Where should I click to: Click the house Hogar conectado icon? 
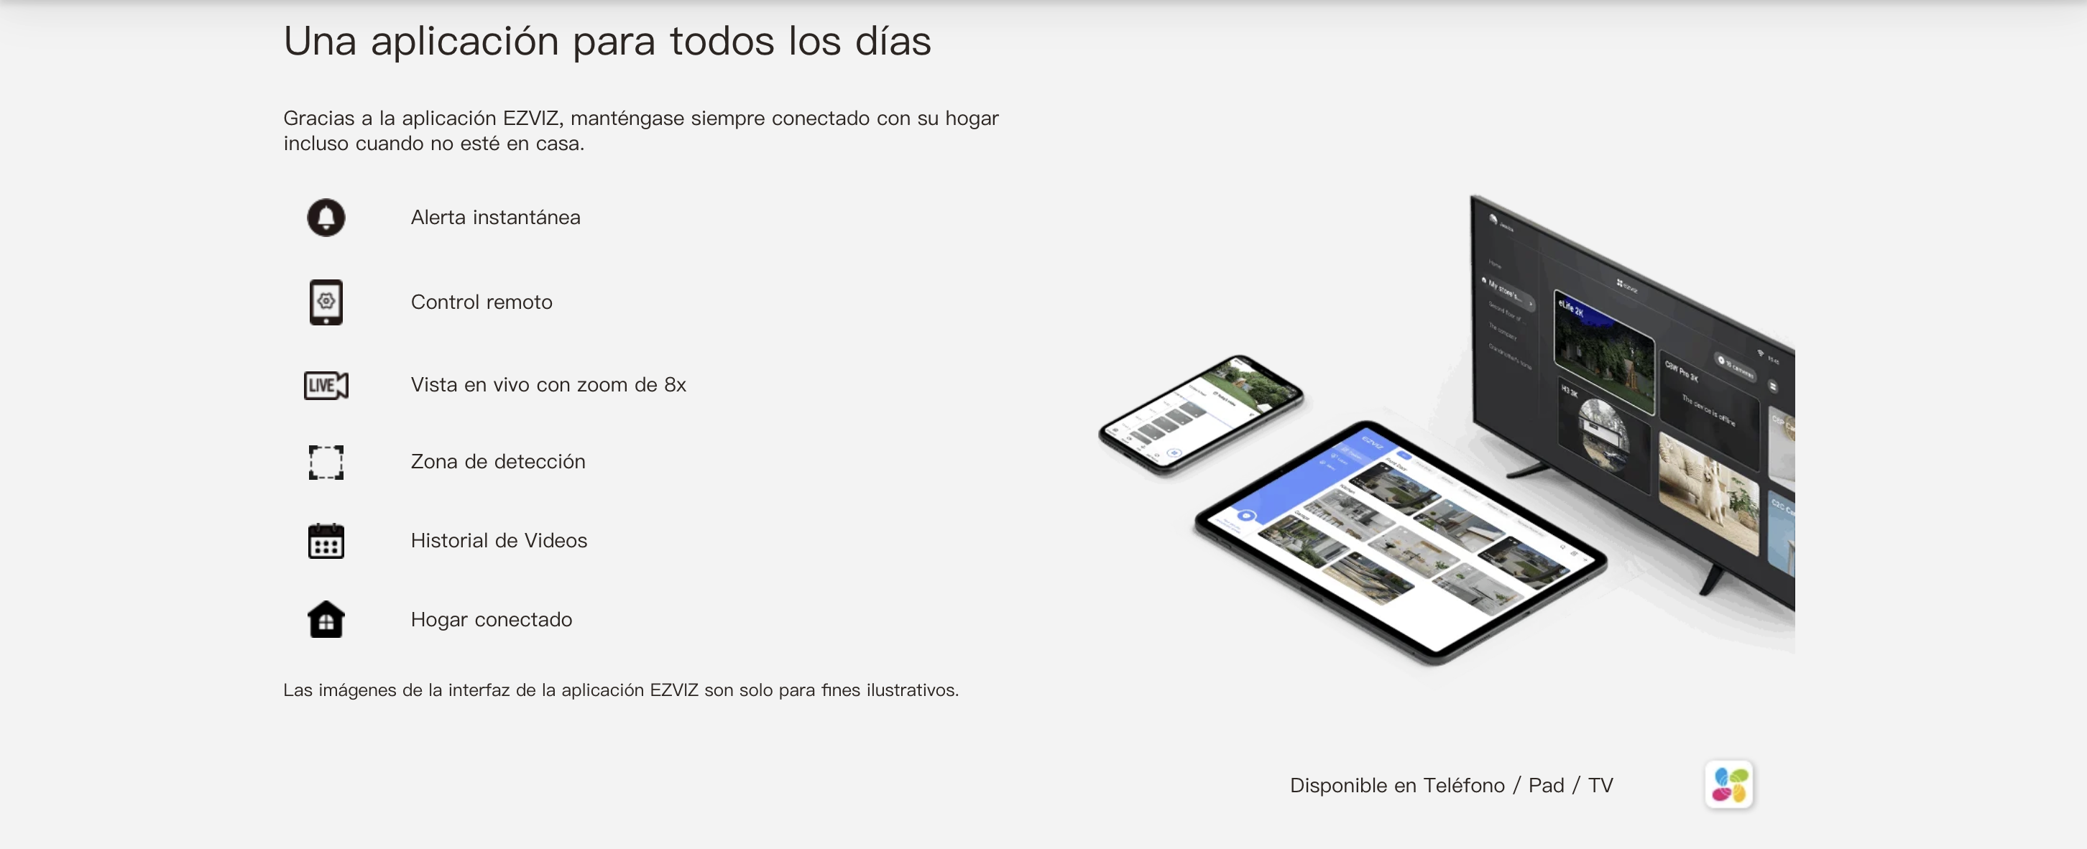click(326, 620)
